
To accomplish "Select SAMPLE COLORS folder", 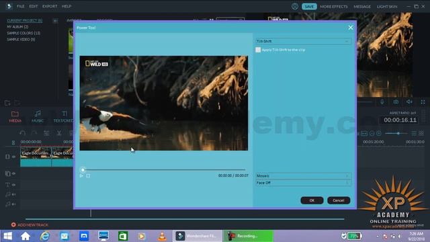I will [x=24, y=33].
